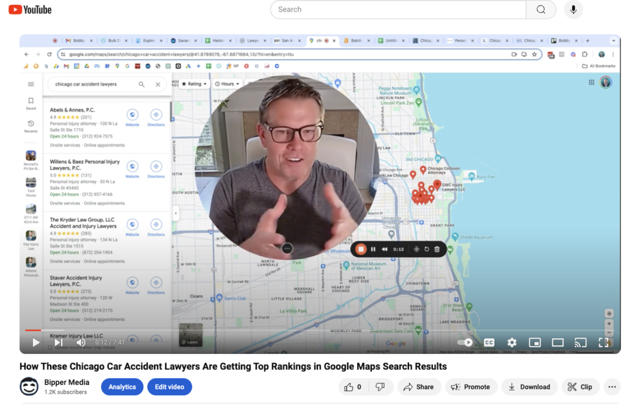This screenshot has height=404, width=626.
Task: Enter full screen mode
Action: point(603,343)
